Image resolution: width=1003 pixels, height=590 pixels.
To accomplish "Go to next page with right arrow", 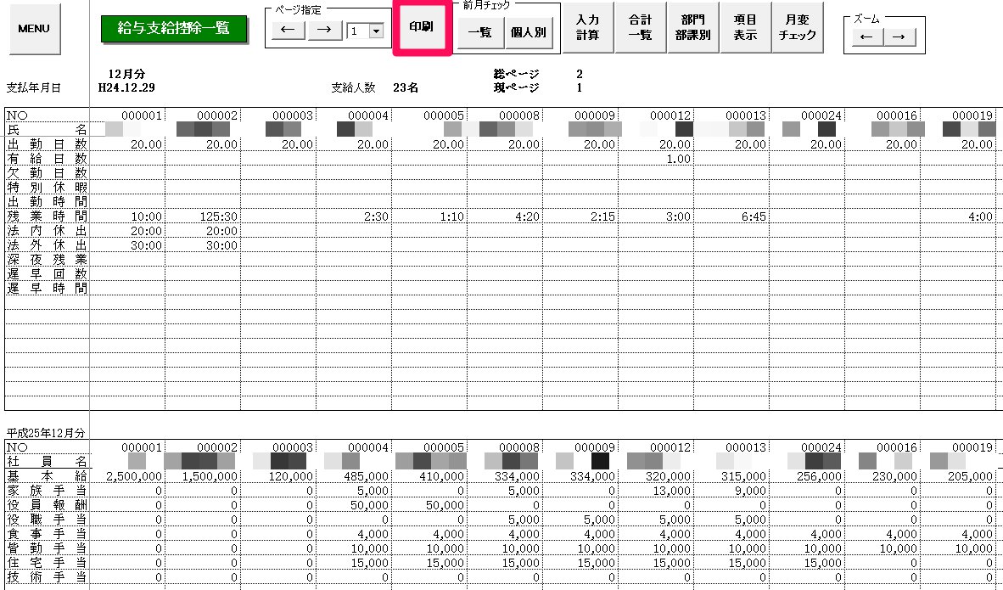I will 325,31.
